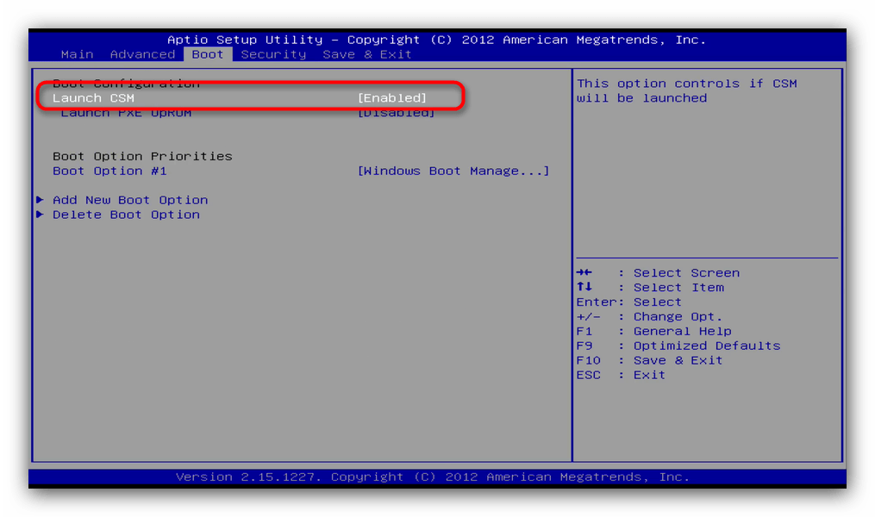875x517 pixels.
Task: Click the 'Select Item' help label
Action: pyautogui.click(x=678, y=287)
